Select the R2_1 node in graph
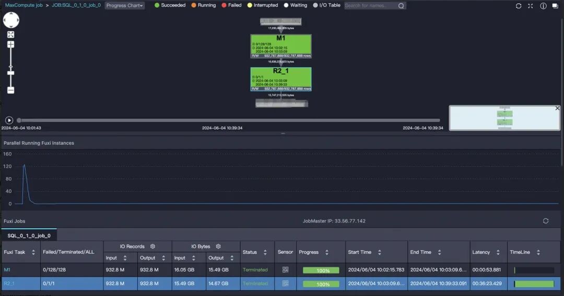The image size is (564, 296). [x=281, y=79]
